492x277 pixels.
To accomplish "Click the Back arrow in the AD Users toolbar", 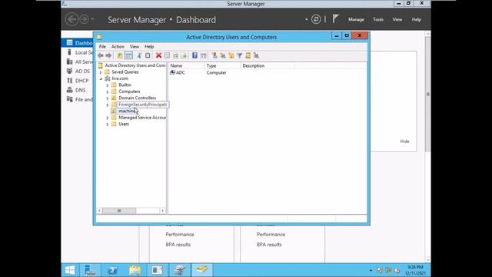I will (101, 55).
